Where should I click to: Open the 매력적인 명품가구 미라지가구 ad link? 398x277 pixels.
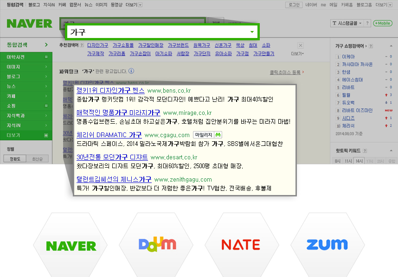pyautogui.click(x=118, y=113)
